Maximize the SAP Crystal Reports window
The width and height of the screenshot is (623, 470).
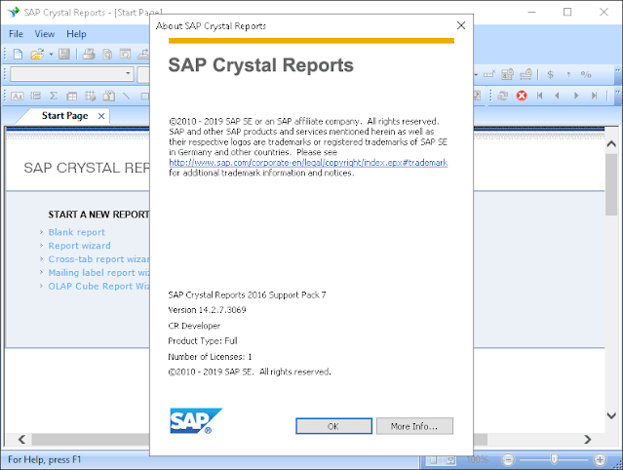point(567,12)
